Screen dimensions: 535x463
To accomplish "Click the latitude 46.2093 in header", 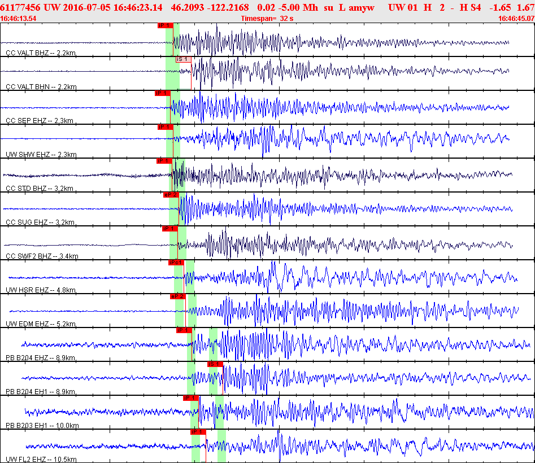I will point(188,7).
